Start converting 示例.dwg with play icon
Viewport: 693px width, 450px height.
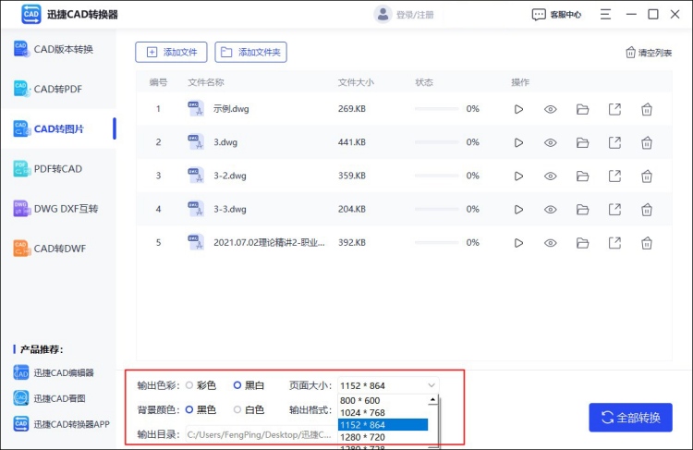tap(518, 109)
